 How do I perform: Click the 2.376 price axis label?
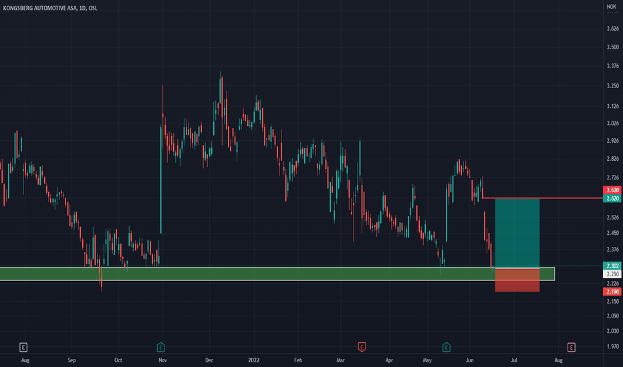(613, 250)
